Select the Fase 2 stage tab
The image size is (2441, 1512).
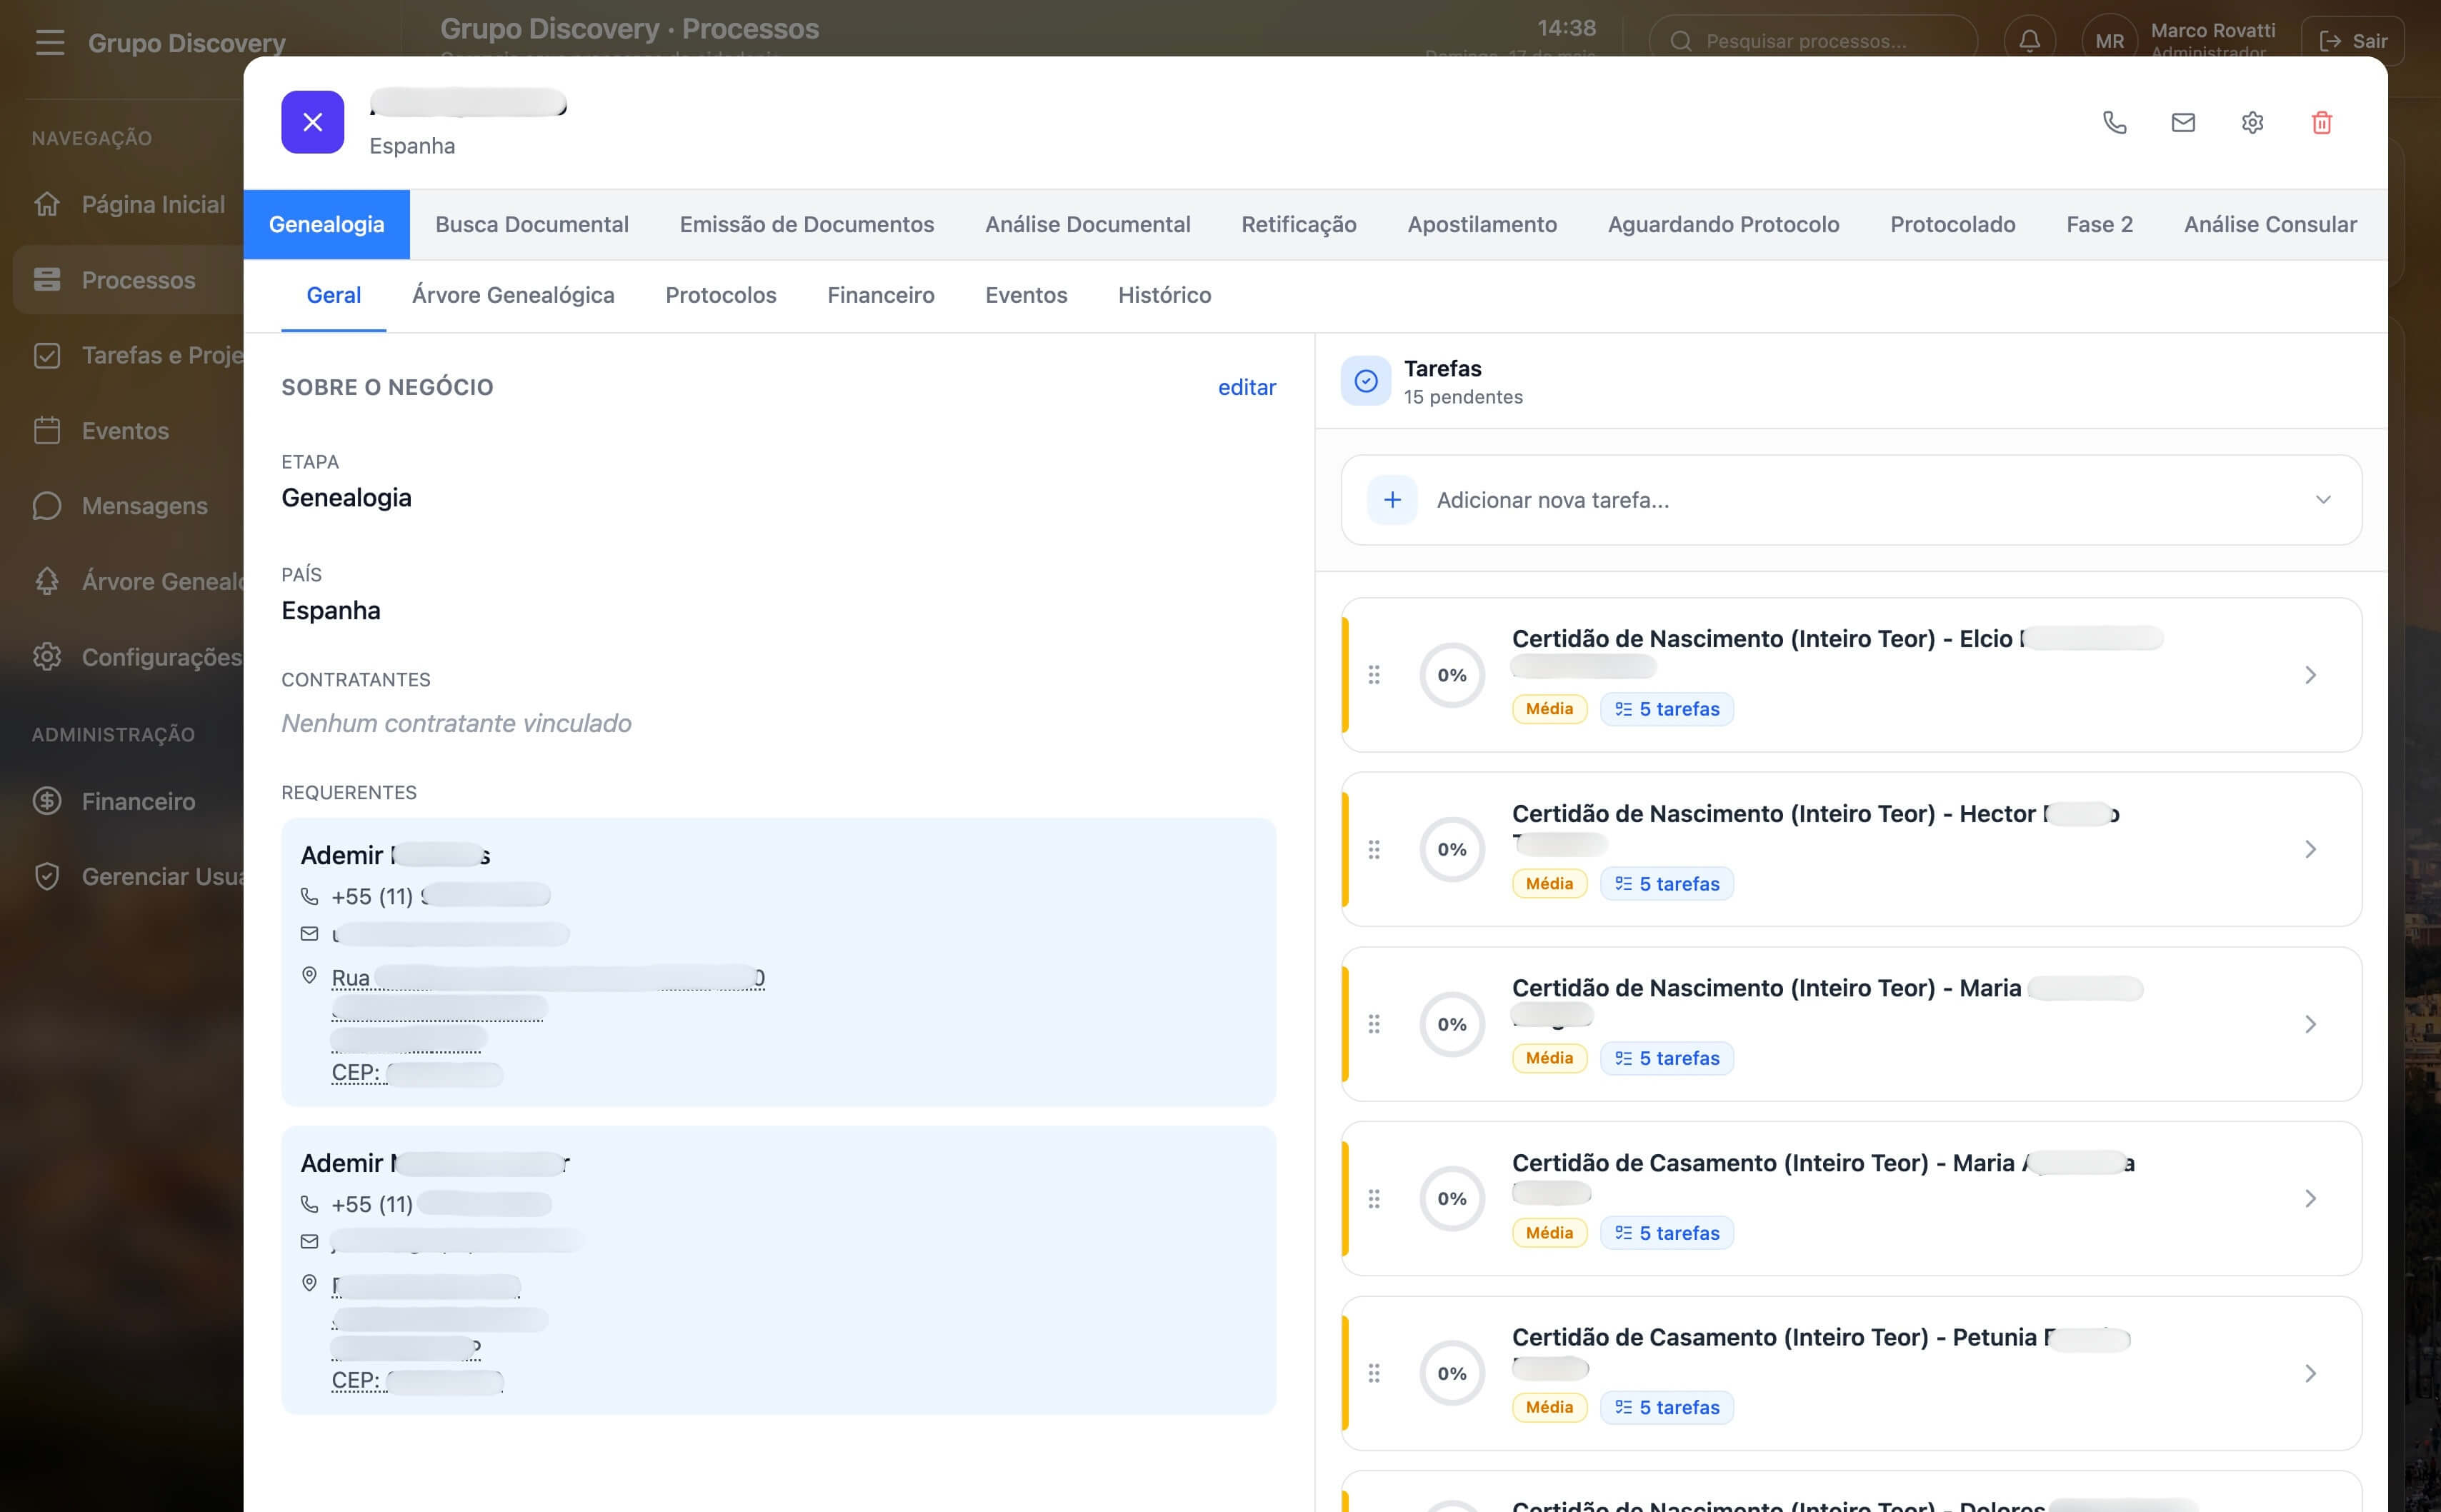pyautogui.click(x=2099, y=224)
